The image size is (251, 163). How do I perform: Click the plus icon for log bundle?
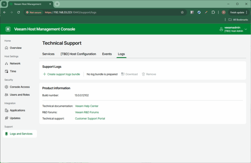tap(44, 74)
